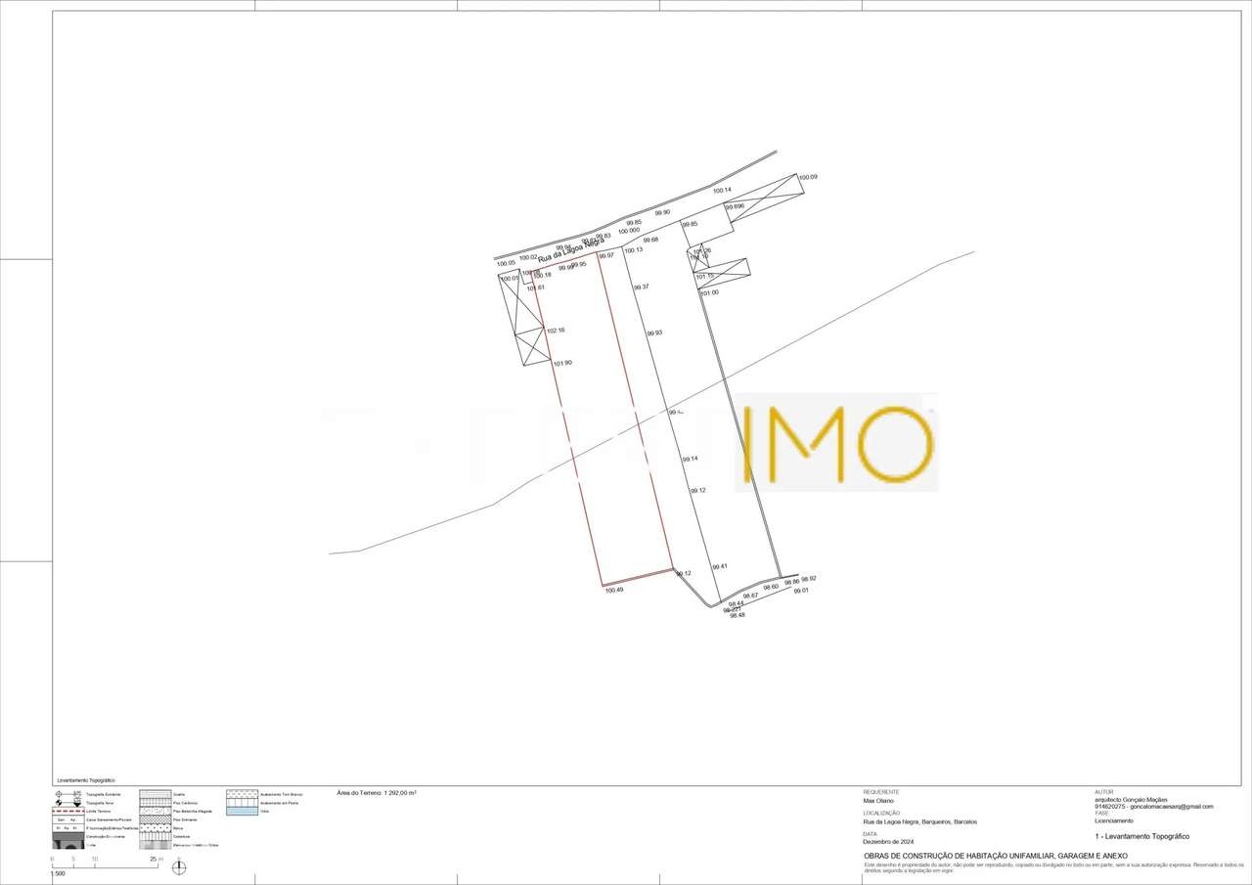1252x885 pixels.
Task: Click the "Rua da Lagoa Negra" street label on the map
Action: click(x=570, y=248)
